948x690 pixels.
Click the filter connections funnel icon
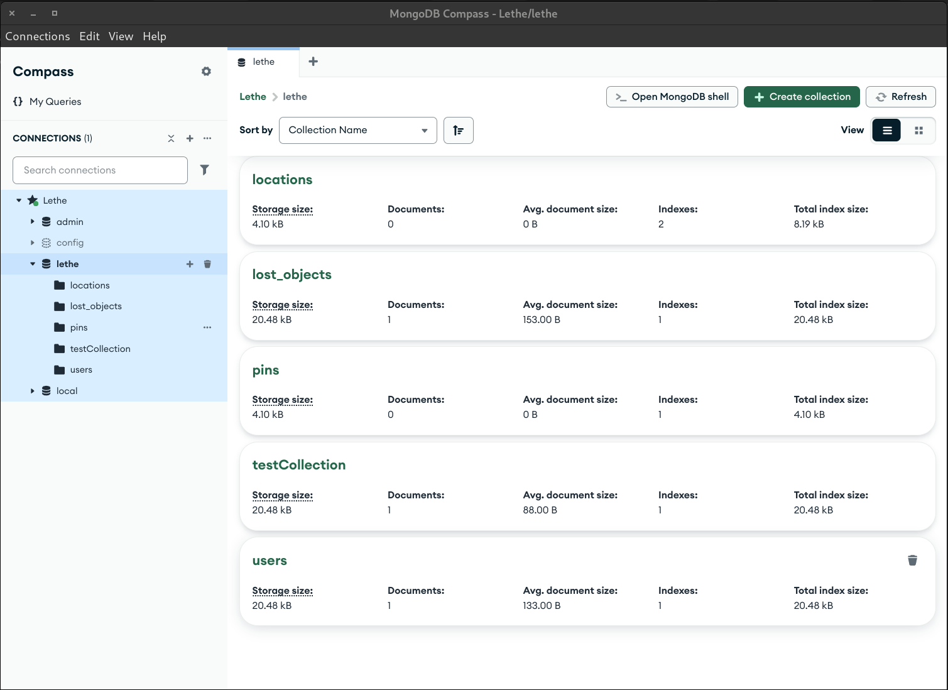204,170
